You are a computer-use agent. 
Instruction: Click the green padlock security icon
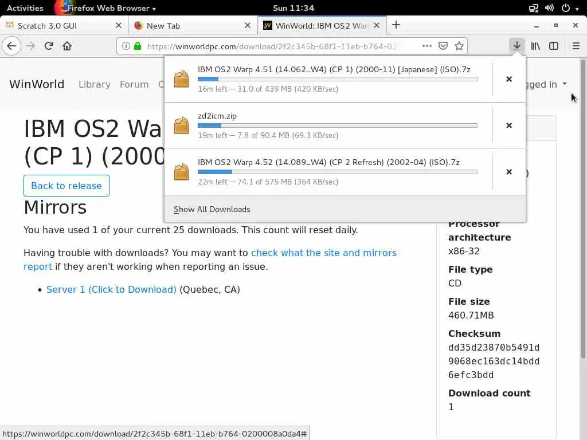point(138,46)
